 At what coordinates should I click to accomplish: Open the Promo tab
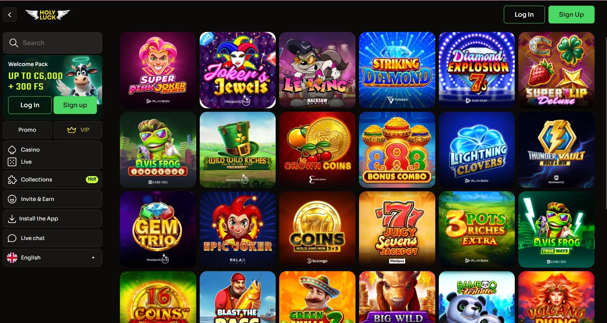click(27, 130)
